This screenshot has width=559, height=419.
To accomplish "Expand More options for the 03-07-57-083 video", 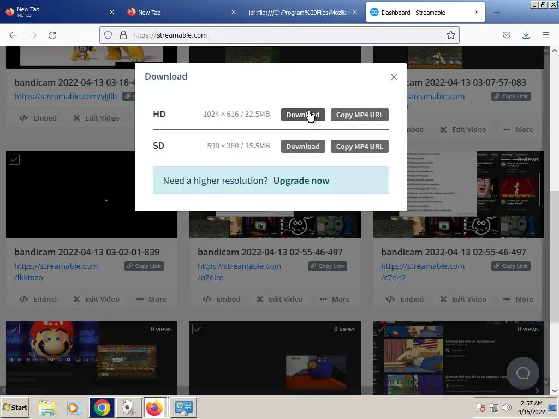I will [518, 130].
